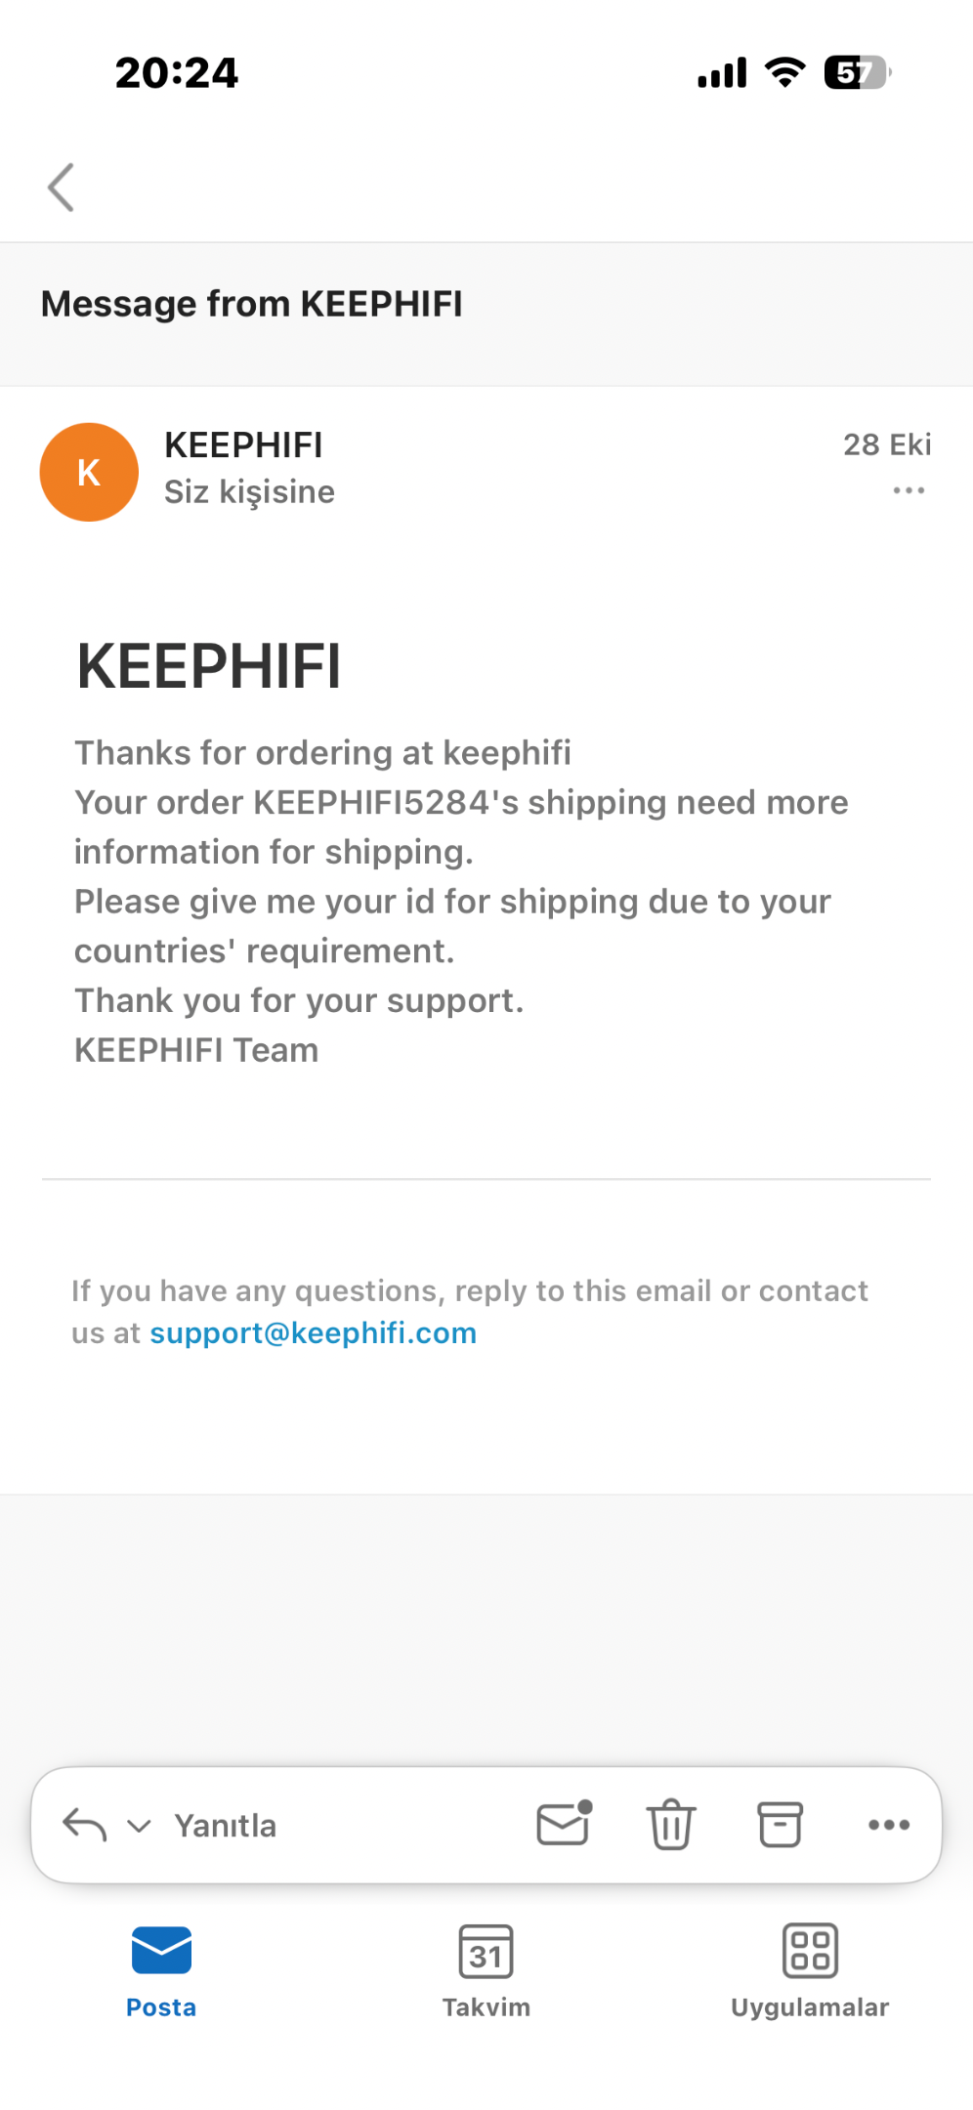Tap the Message from KEEPHIFI subject
Viewport: 973px width, 2110px height.
pyautogui.click(x=252, y=304)
